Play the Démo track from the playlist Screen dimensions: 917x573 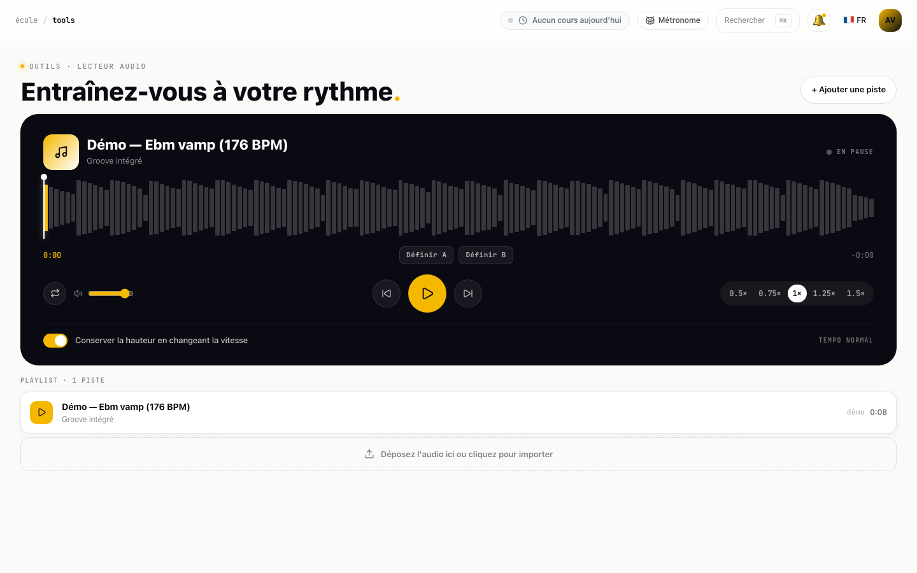[41, 413]
